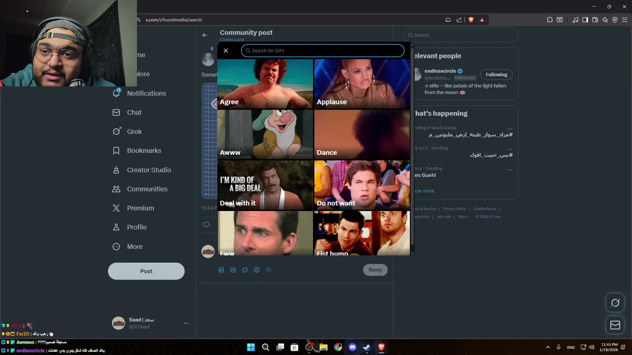The width and height of the screenshot is (632, 355).
Task: Click the GIF icon in reply toolbar
Action: click(233, 270)
